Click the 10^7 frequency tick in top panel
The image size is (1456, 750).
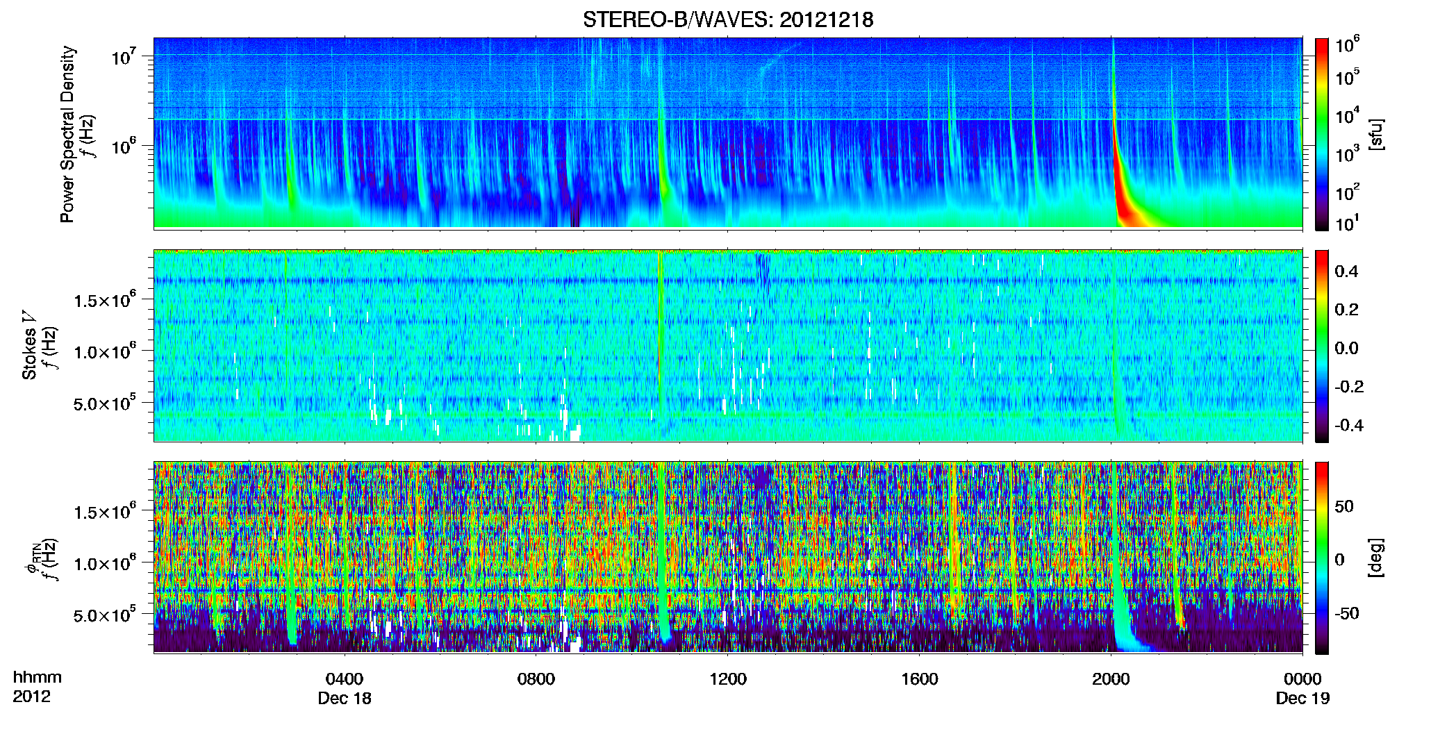tap(124, 57)
